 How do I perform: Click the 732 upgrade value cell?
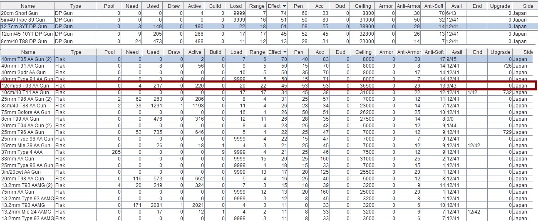[500, 92]
